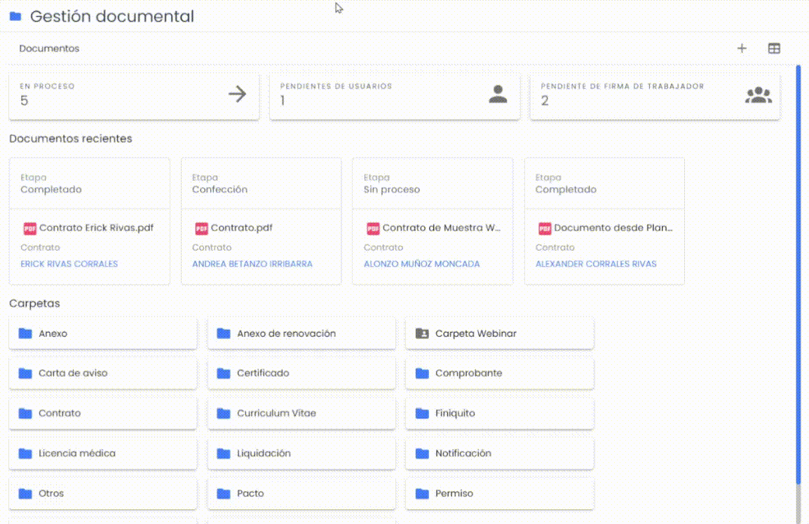
Task: Click the group icon in Pendiente de Firma
Action: [x=759, y=95]
